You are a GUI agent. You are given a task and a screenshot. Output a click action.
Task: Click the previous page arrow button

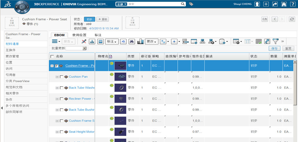pos(275,19)
